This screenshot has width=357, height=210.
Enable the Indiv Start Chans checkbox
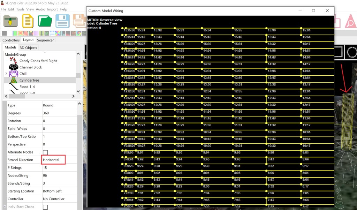click(x=45, y=207)
